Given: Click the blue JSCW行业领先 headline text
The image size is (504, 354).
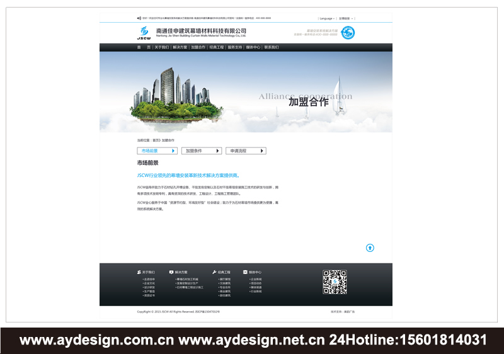Looking at the screenshot, I should point(188,175).
